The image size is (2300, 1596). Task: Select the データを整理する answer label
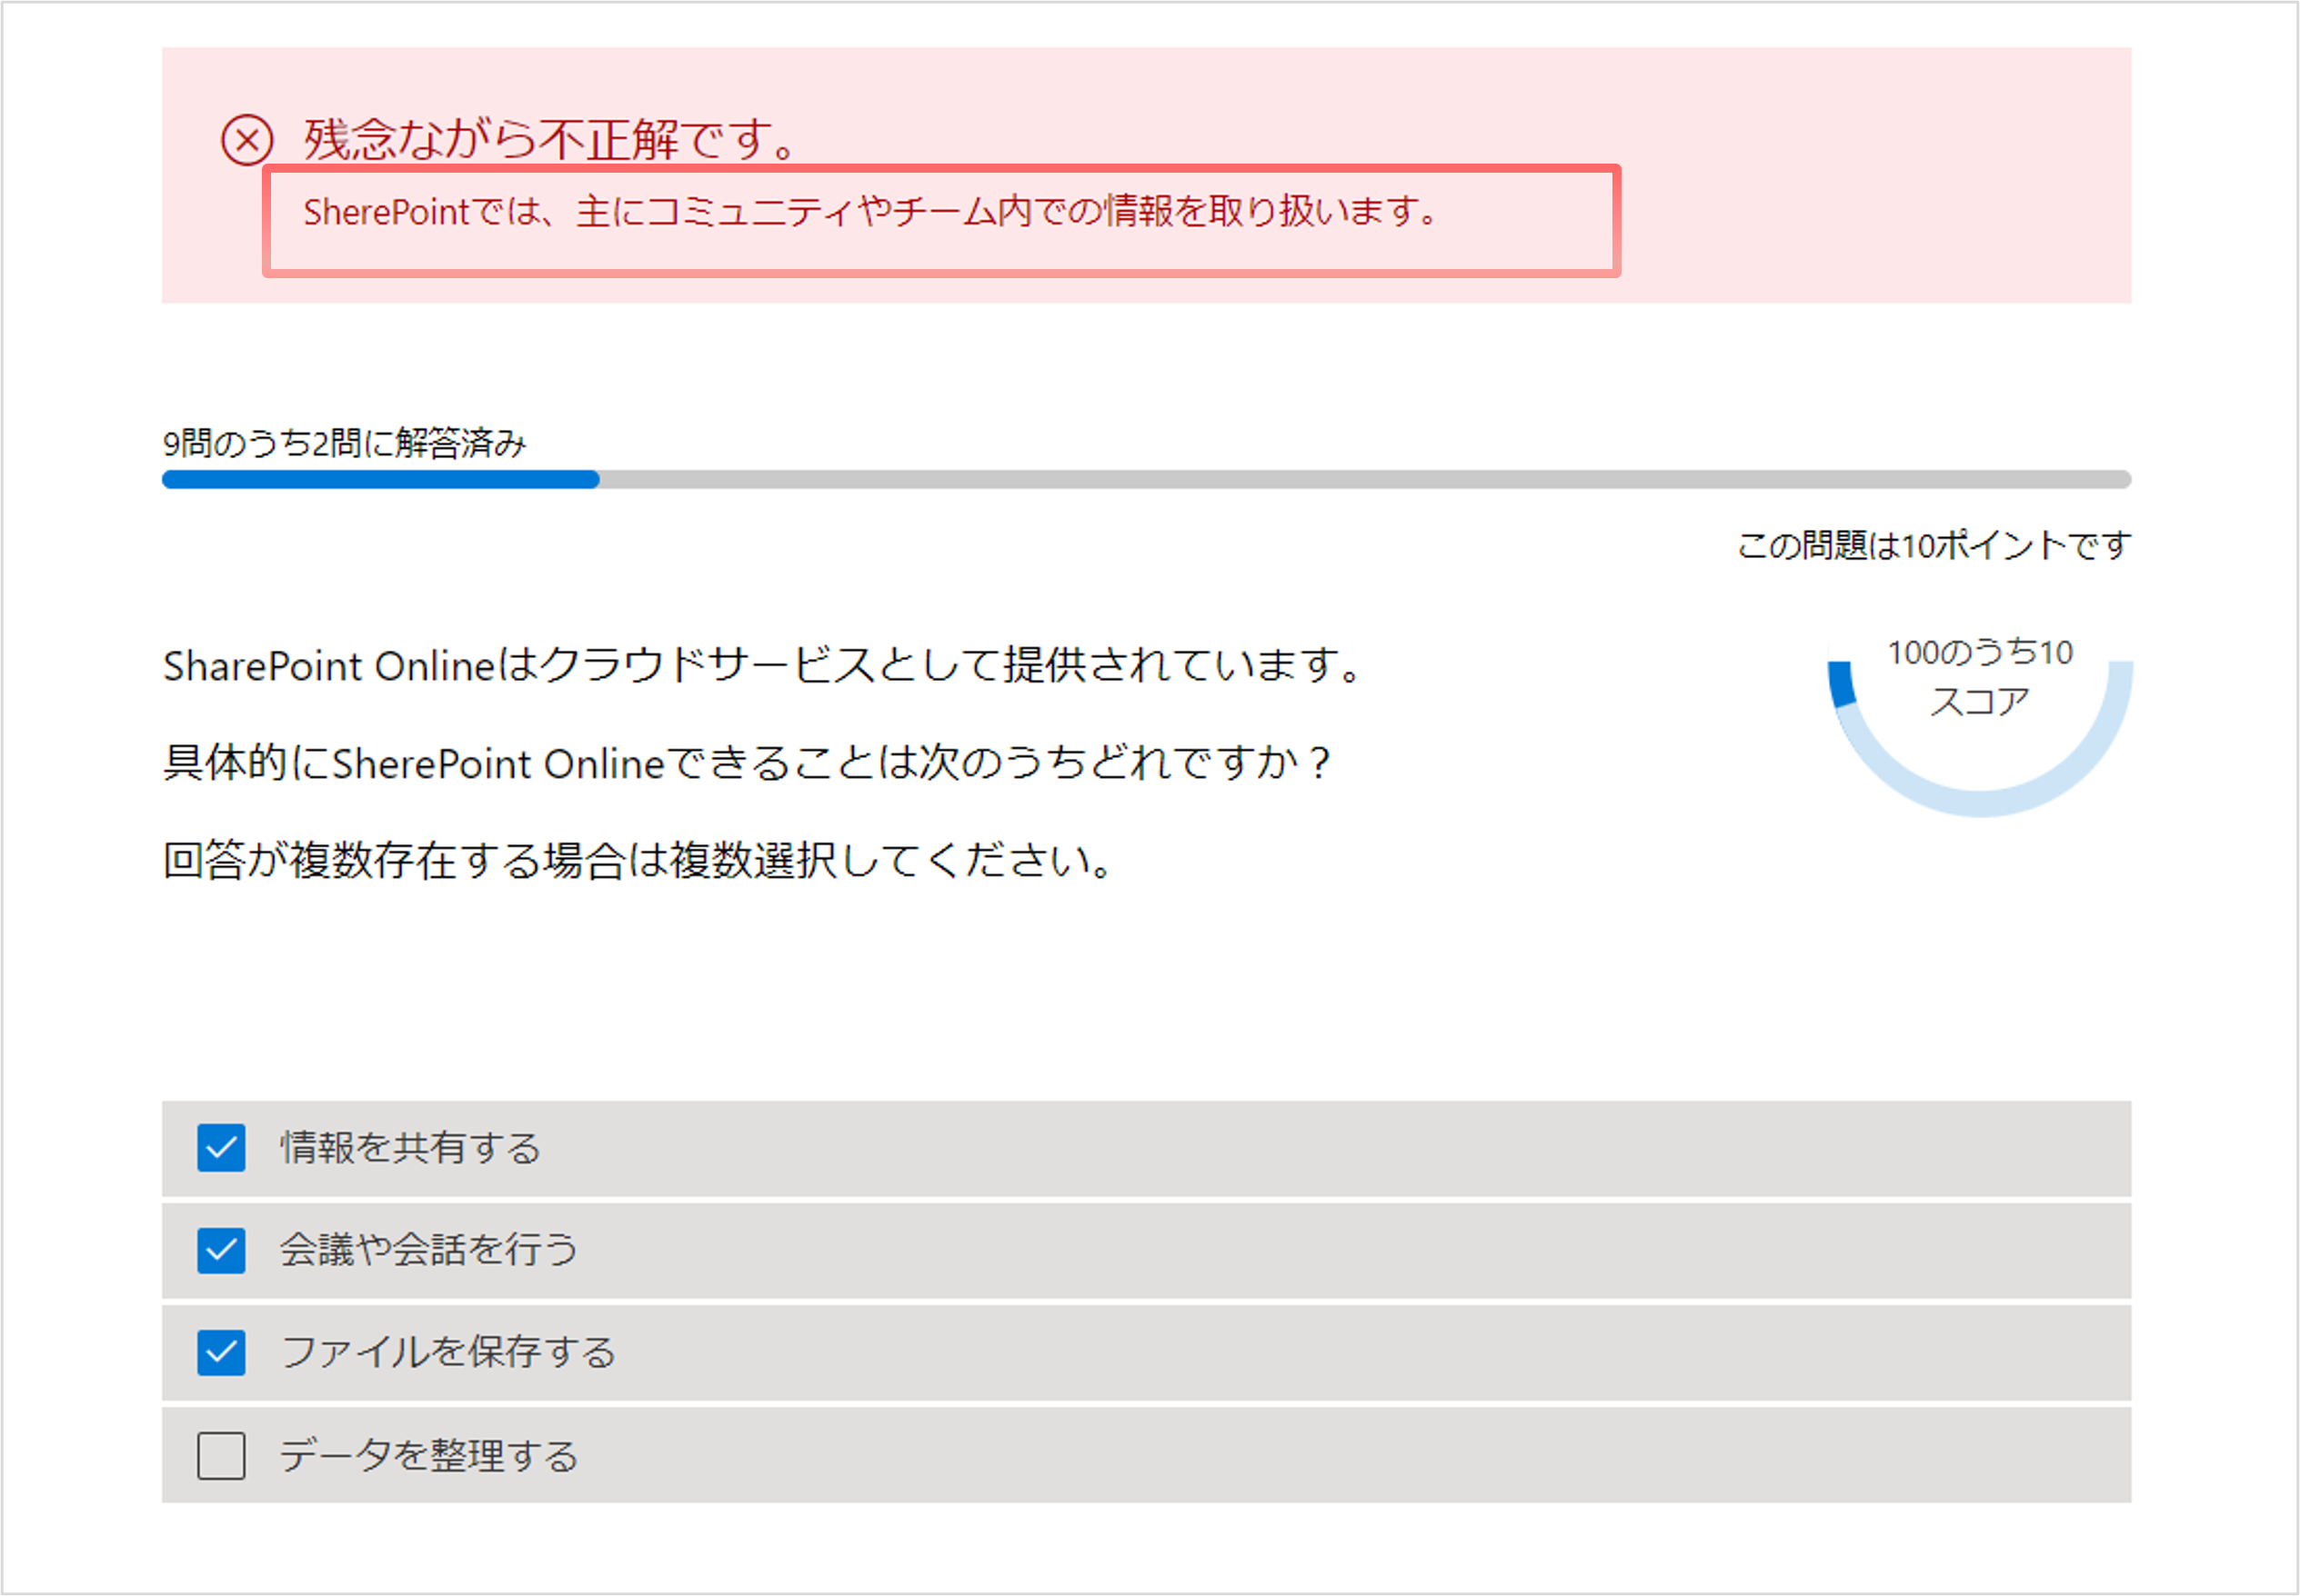[x=429, y=1455]
